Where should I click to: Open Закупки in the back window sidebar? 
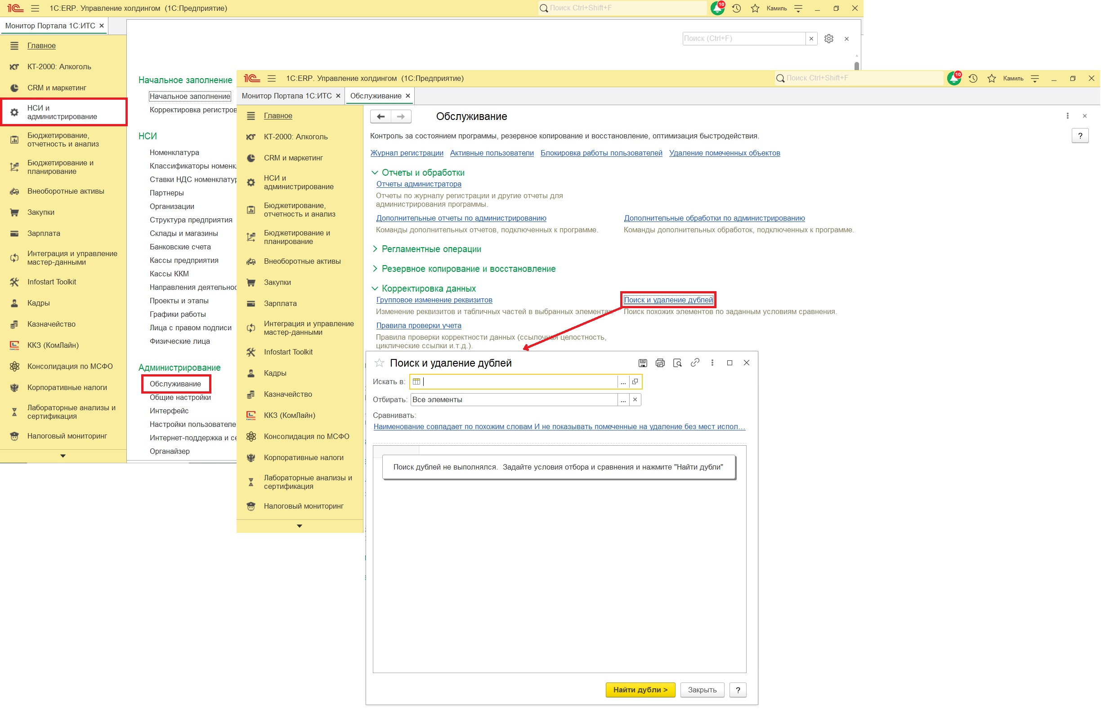pyautogui.click(x=41, y=213)
